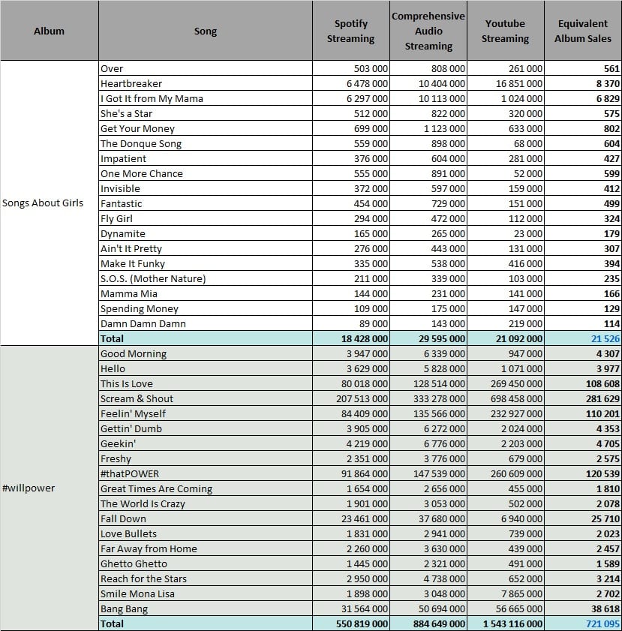
Task: Click the Equivalent Album Sales header
Action: click(x=582, y=31)
